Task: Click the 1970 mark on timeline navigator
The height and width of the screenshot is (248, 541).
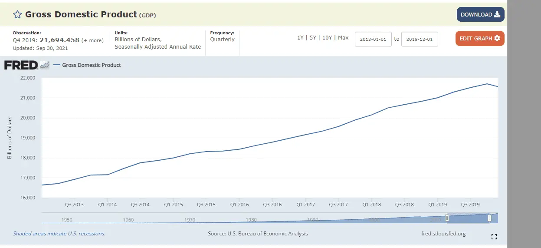Action: click(x=190, y=220)
